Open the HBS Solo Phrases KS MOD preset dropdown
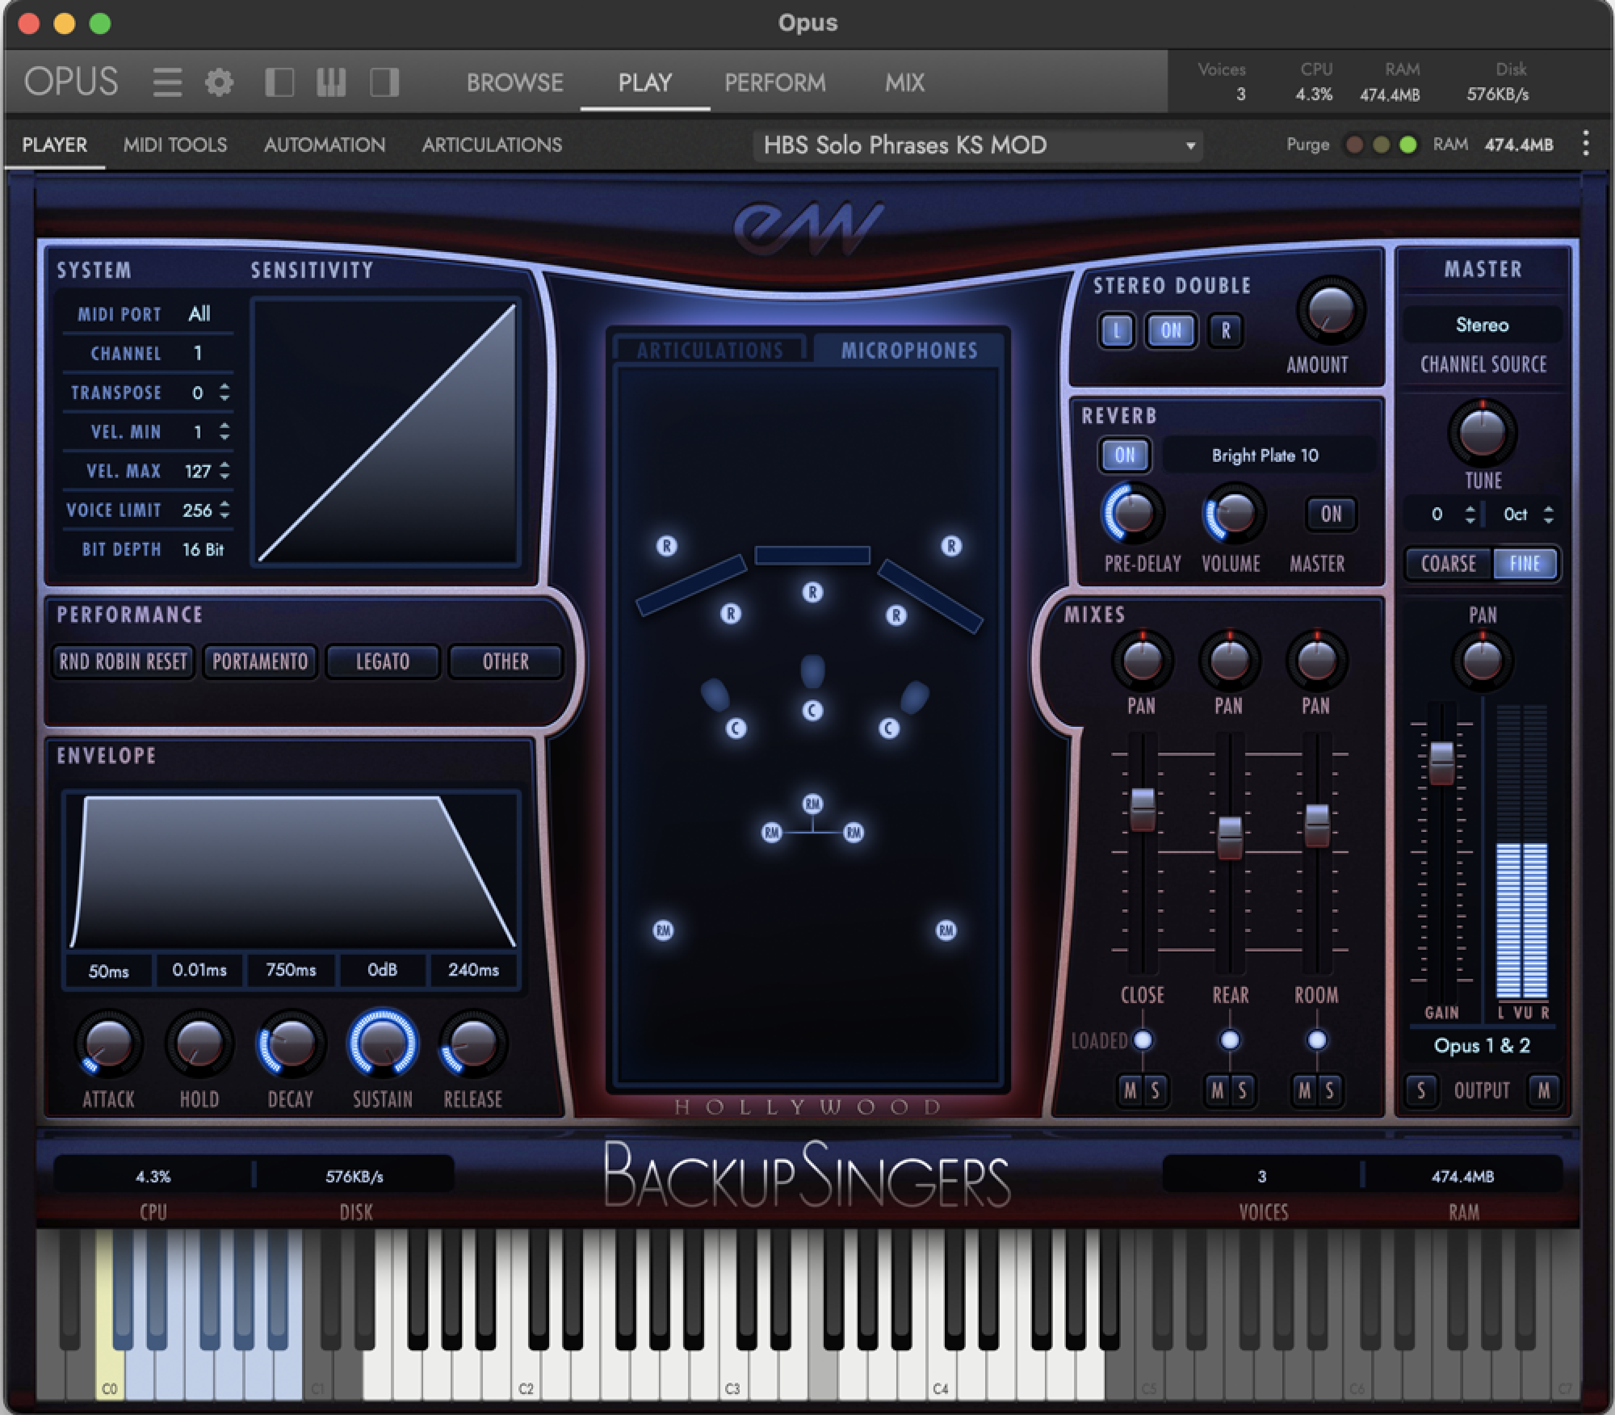Viewport: 1615px width, 1415px height. 979,145
